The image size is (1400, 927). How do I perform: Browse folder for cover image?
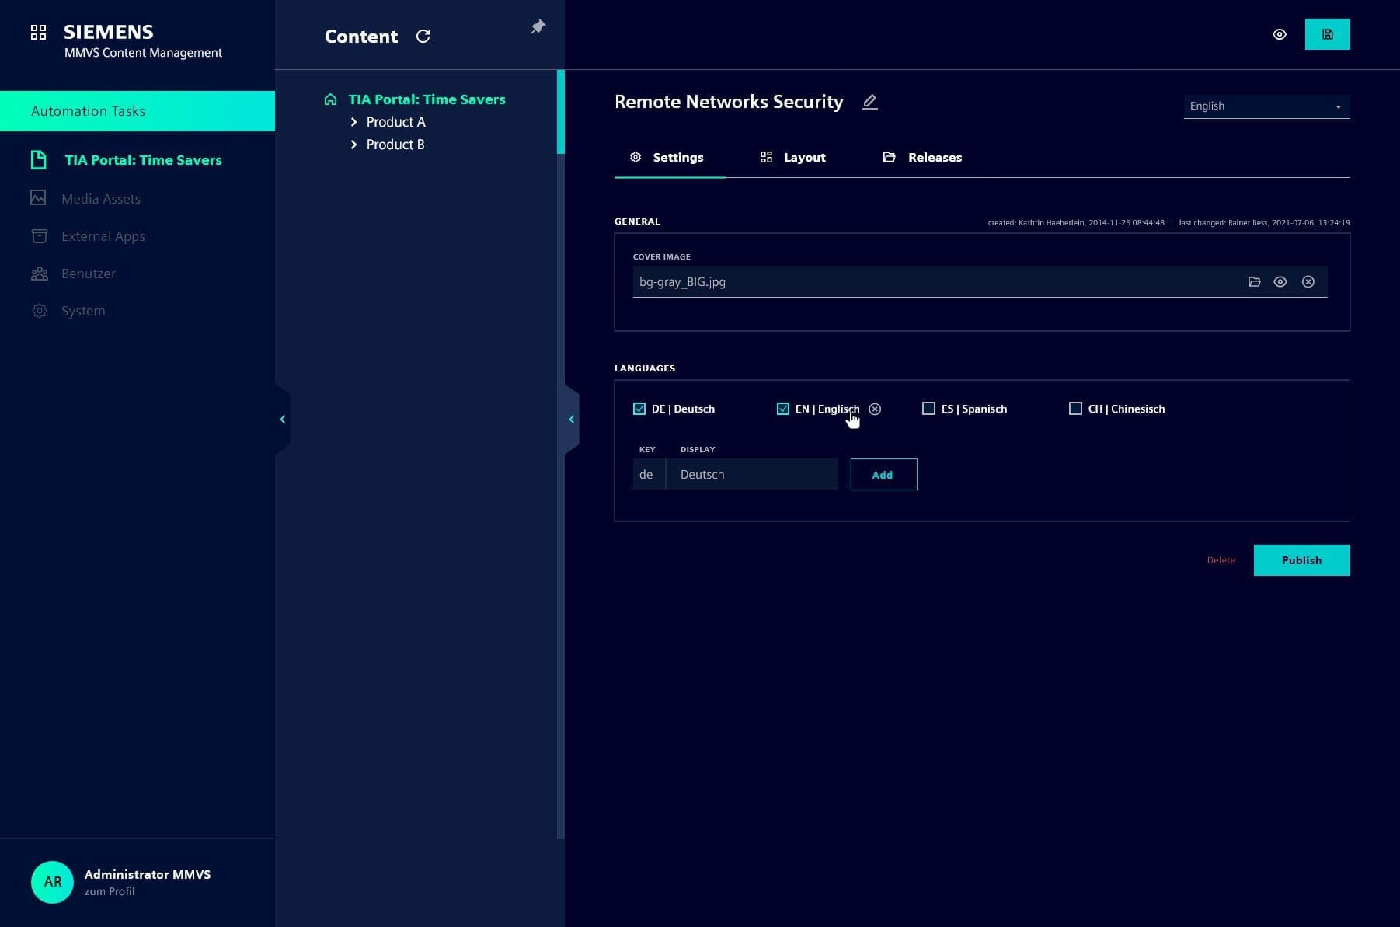1254,281
